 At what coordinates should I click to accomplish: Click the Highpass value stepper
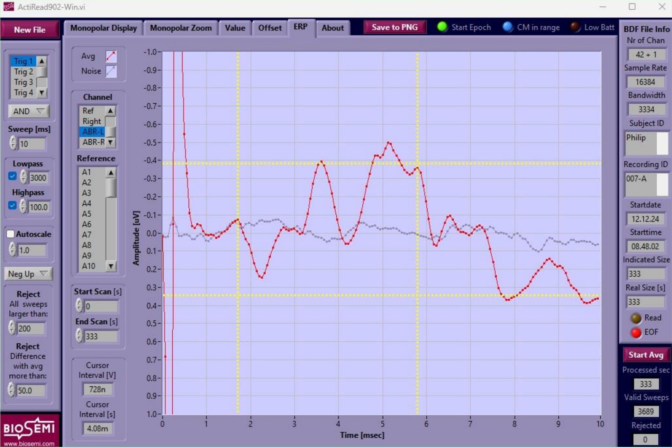pyautogui.click(x=23, y=206)
